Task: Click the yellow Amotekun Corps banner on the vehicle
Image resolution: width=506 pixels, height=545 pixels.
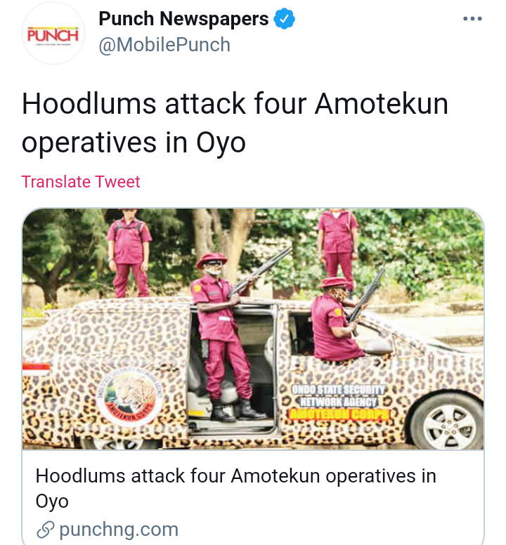Action: click(x=339, y=414)
